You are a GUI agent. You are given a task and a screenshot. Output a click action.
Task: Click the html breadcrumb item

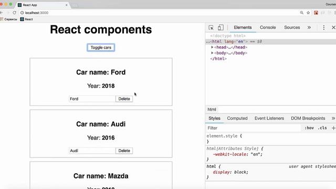click(212, 109)
